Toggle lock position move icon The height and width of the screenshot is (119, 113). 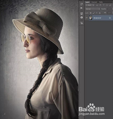(97, 13)
